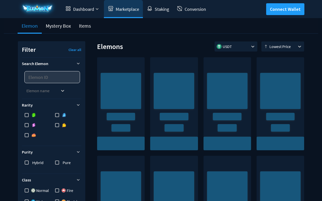322x201 pixels.
Task: Tick the Normal class checkbox
Action: coord(27,190)
